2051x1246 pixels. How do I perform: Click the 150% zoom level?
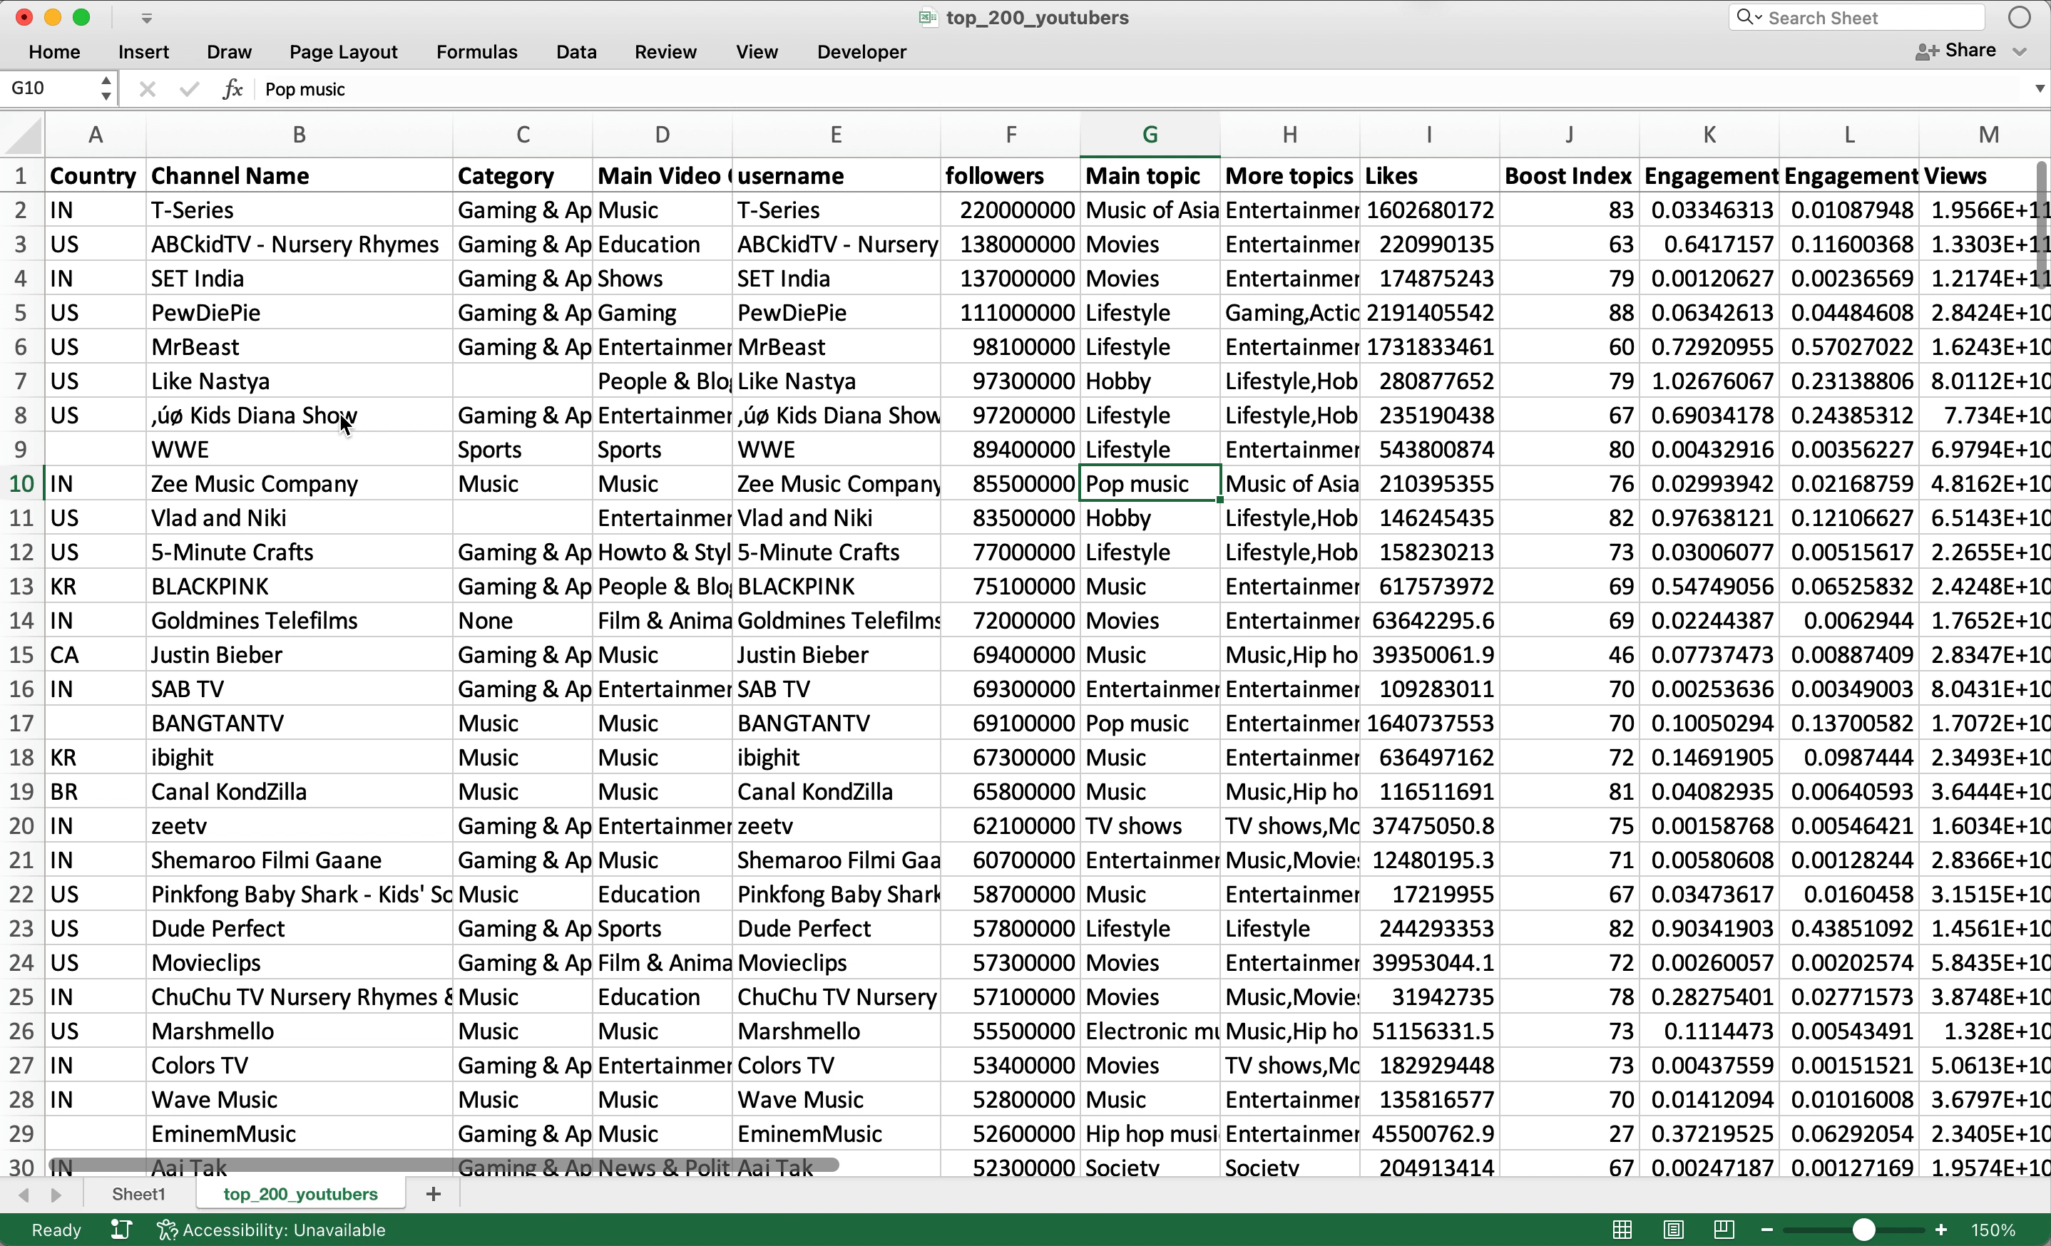[1993, 1230]
